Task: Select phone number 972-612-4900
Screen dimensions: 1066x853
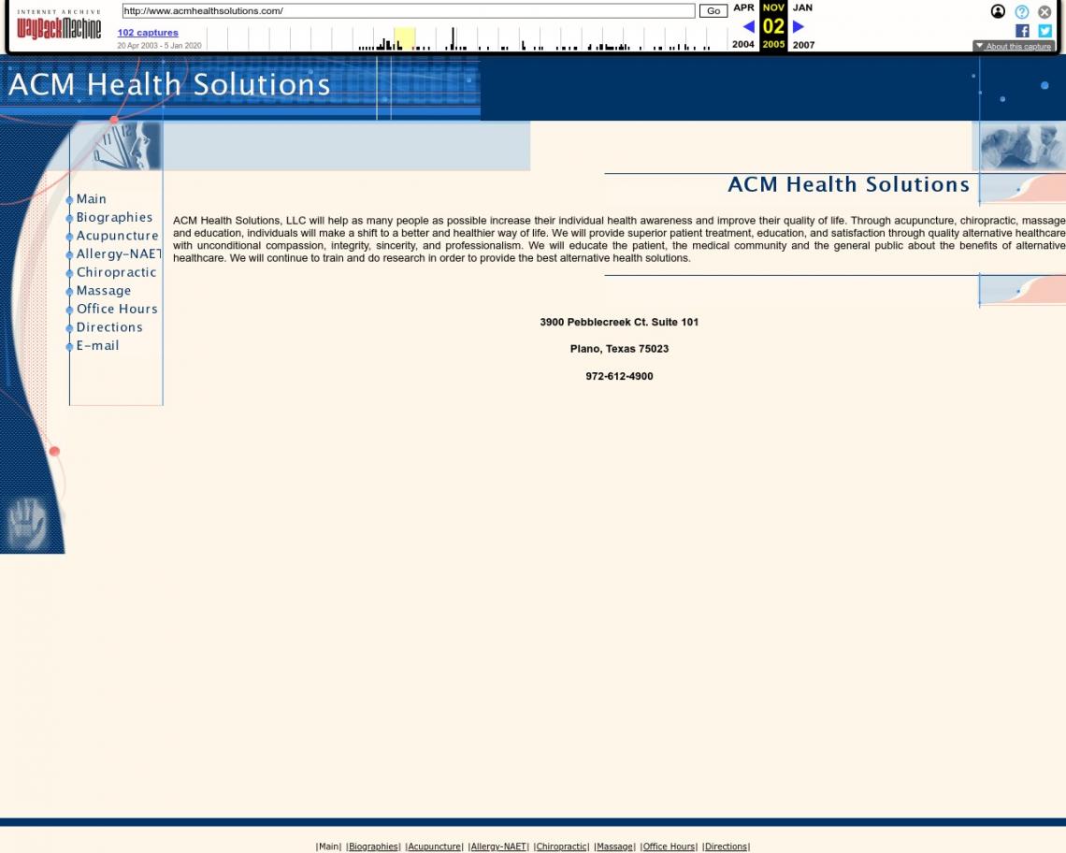Action: click(x=619, y=375)
